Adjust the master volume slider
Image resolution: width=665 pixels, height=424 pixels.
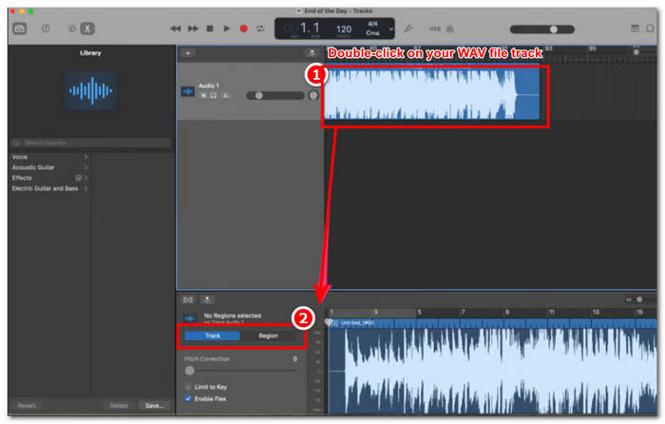pyautogui.click(x=542, y=29)
